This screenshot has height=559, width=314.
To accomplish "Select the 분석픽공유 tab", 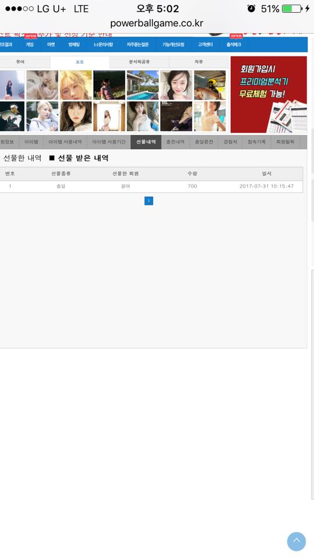I will (x=139, y=62).
